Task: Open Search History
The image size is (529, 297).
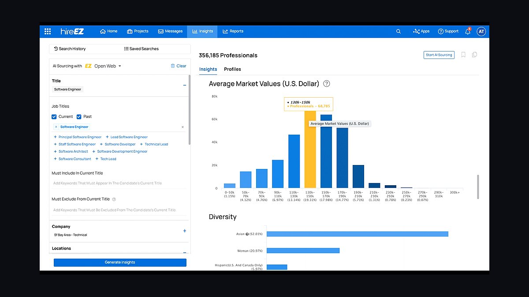Action: coord(70,49)
